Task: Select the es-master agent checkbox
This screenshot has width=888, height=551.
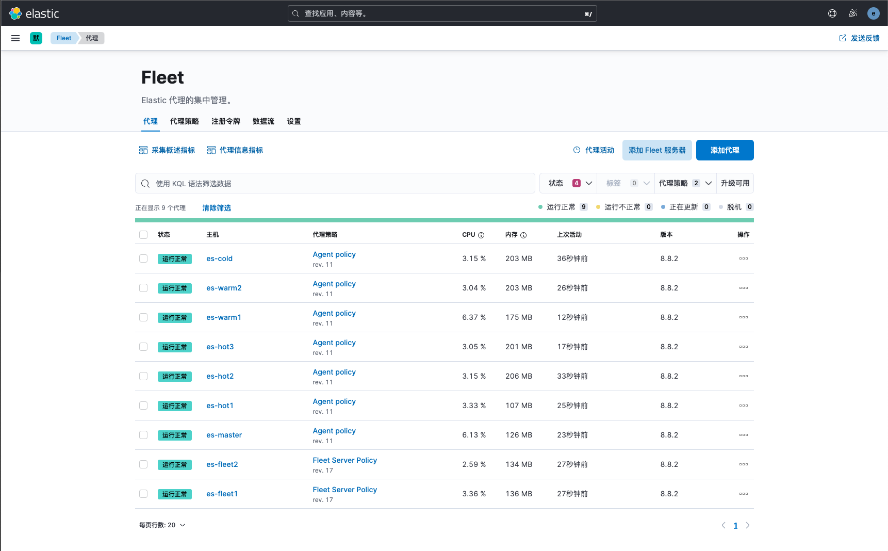Action: [143, 435]
